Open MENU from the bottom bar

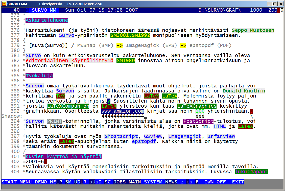[x=26, y=182]
